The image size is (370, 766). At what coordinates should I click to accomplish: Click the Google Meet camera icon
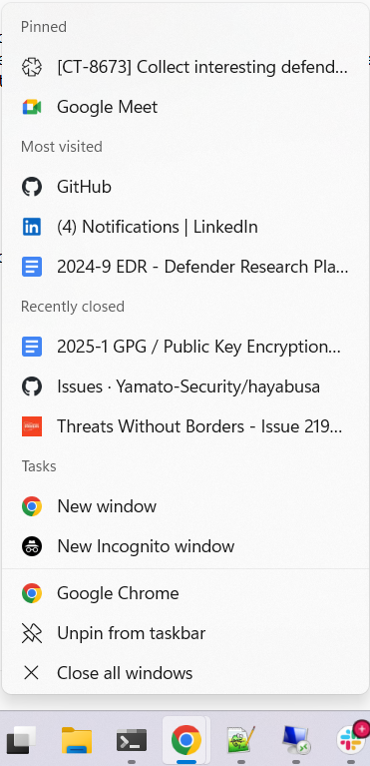[x=32, y=107]
